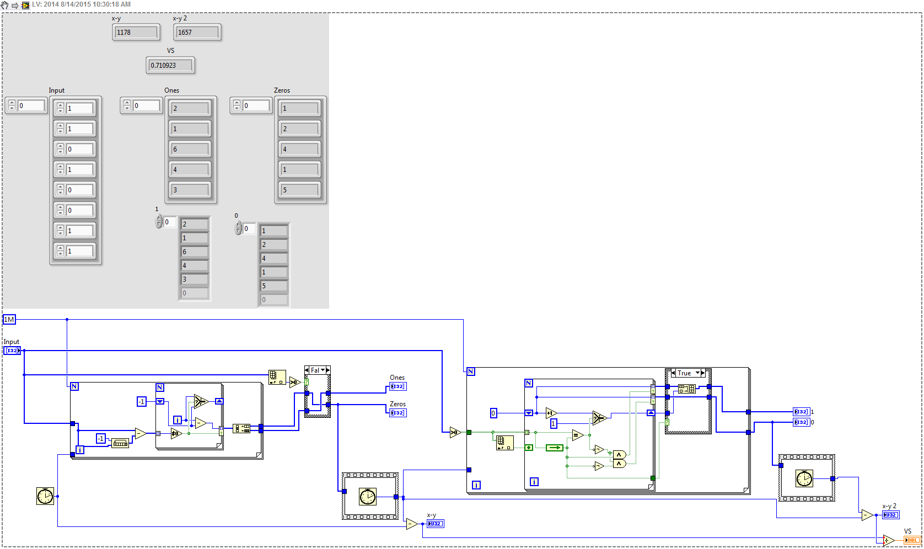Click the x-y indicator showing 1178
The image size is (924, 549).
pyautogui.click(x=136, y=32)
